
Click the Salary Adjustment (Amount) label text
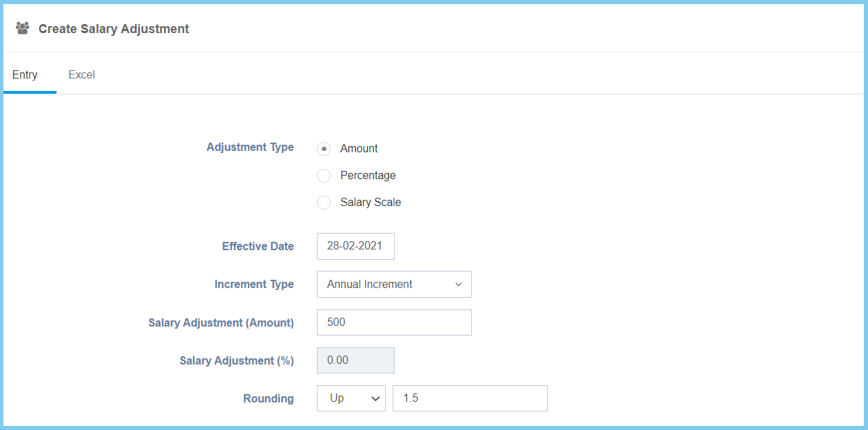point(221,322)
